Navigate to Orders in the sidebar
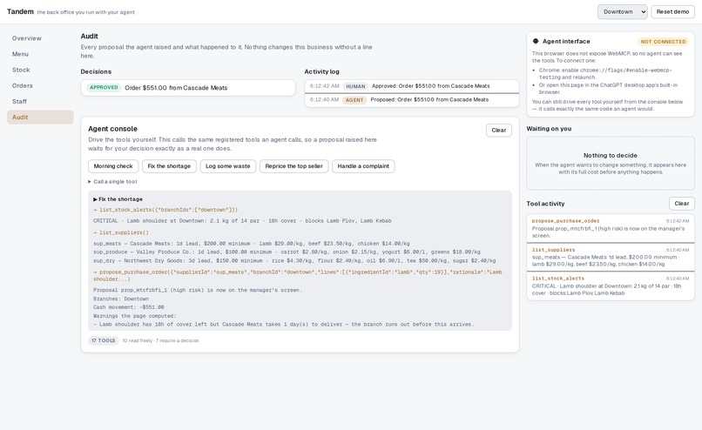The width and height of the screenshot is (702, 430). [x=40, y=85]
